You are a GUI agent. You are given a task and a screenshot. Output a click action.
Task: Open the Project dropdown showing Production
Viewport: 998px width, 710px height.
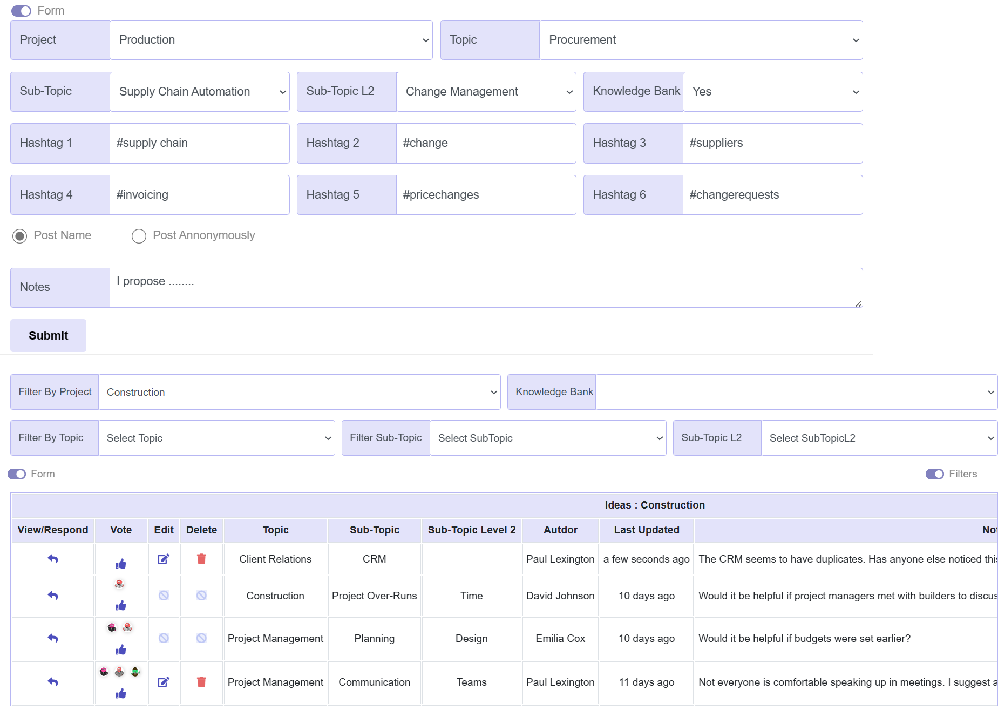(271, 40)
